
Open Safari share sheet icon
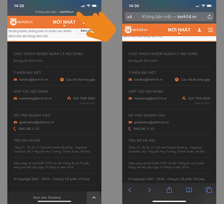[169, 190]
